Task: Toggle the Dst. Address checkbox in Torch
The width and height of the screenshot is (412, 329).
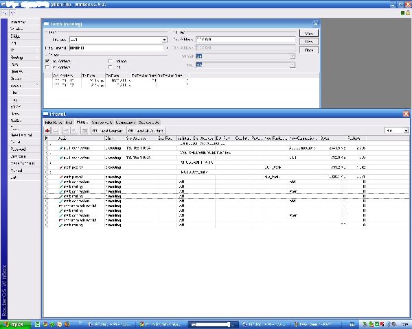Action: 47,67
